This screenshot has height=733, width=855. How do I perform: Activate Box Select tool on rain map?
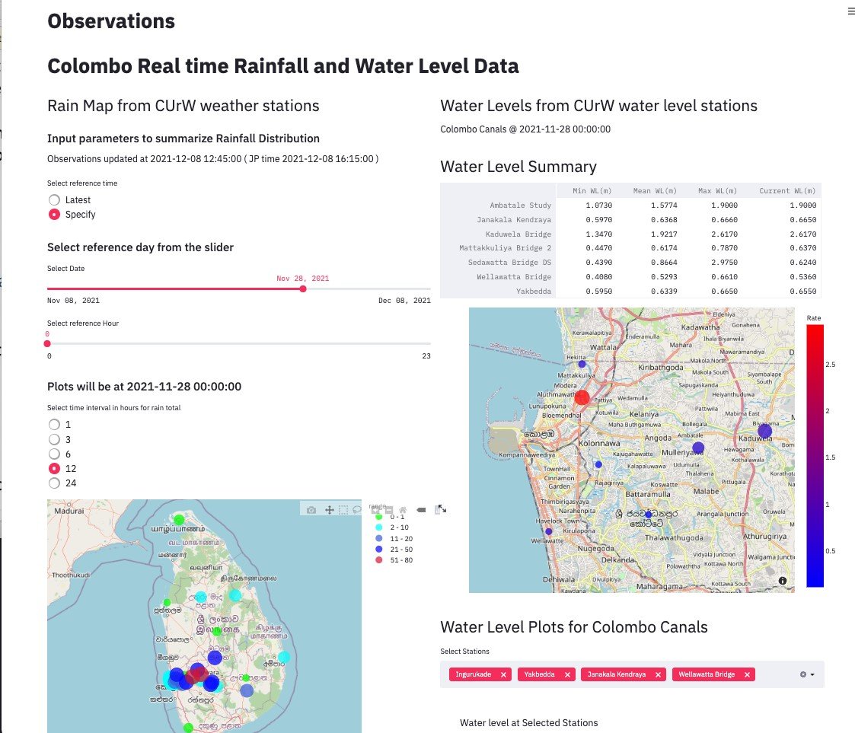tap(343, 510)
